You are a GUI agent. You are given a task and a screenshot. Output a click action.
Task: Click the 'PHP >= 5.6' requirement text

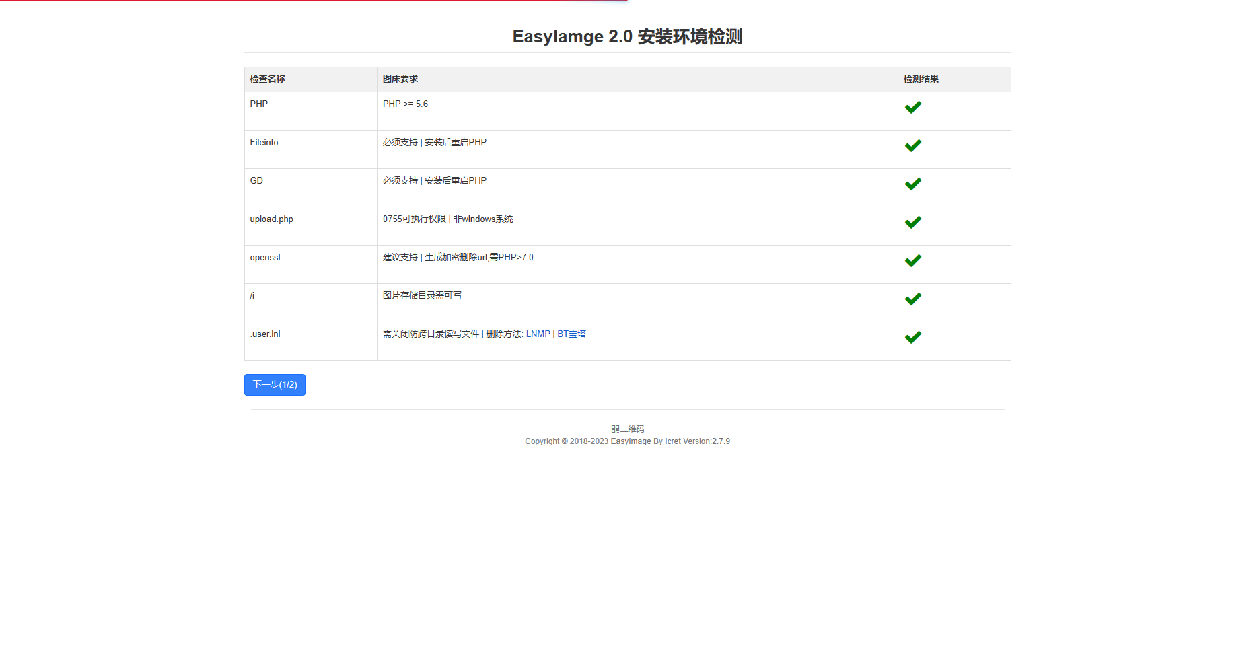[405, 104]
